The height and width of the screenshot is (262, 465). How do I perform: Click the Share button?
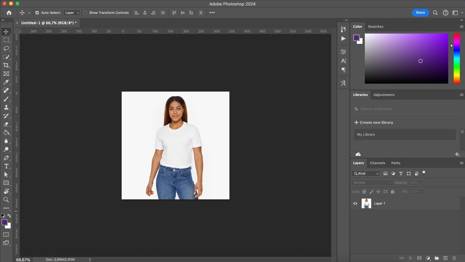point(420,13)
